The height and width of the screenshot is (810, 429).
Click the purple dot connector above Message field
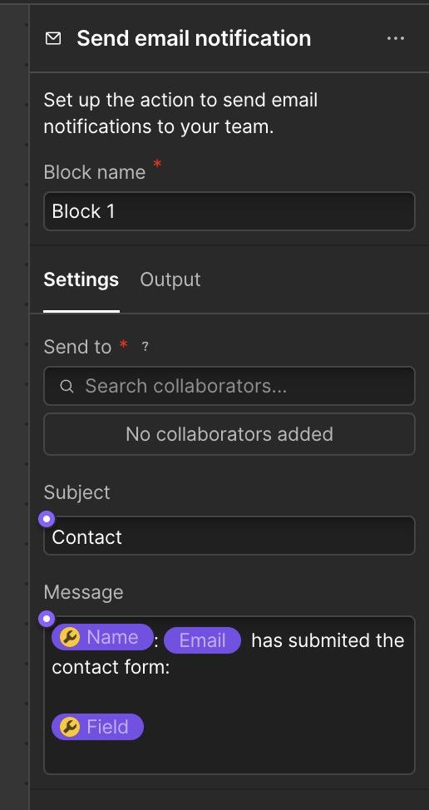[x=47, y=618]
